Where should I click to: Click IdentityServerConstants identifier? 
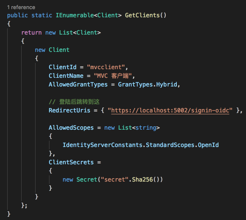point(102,145)
